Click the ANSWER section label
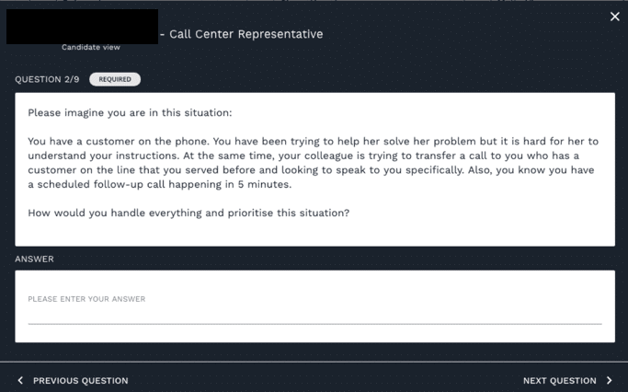This screenshot has width=628, height=392. click(34, 259)
